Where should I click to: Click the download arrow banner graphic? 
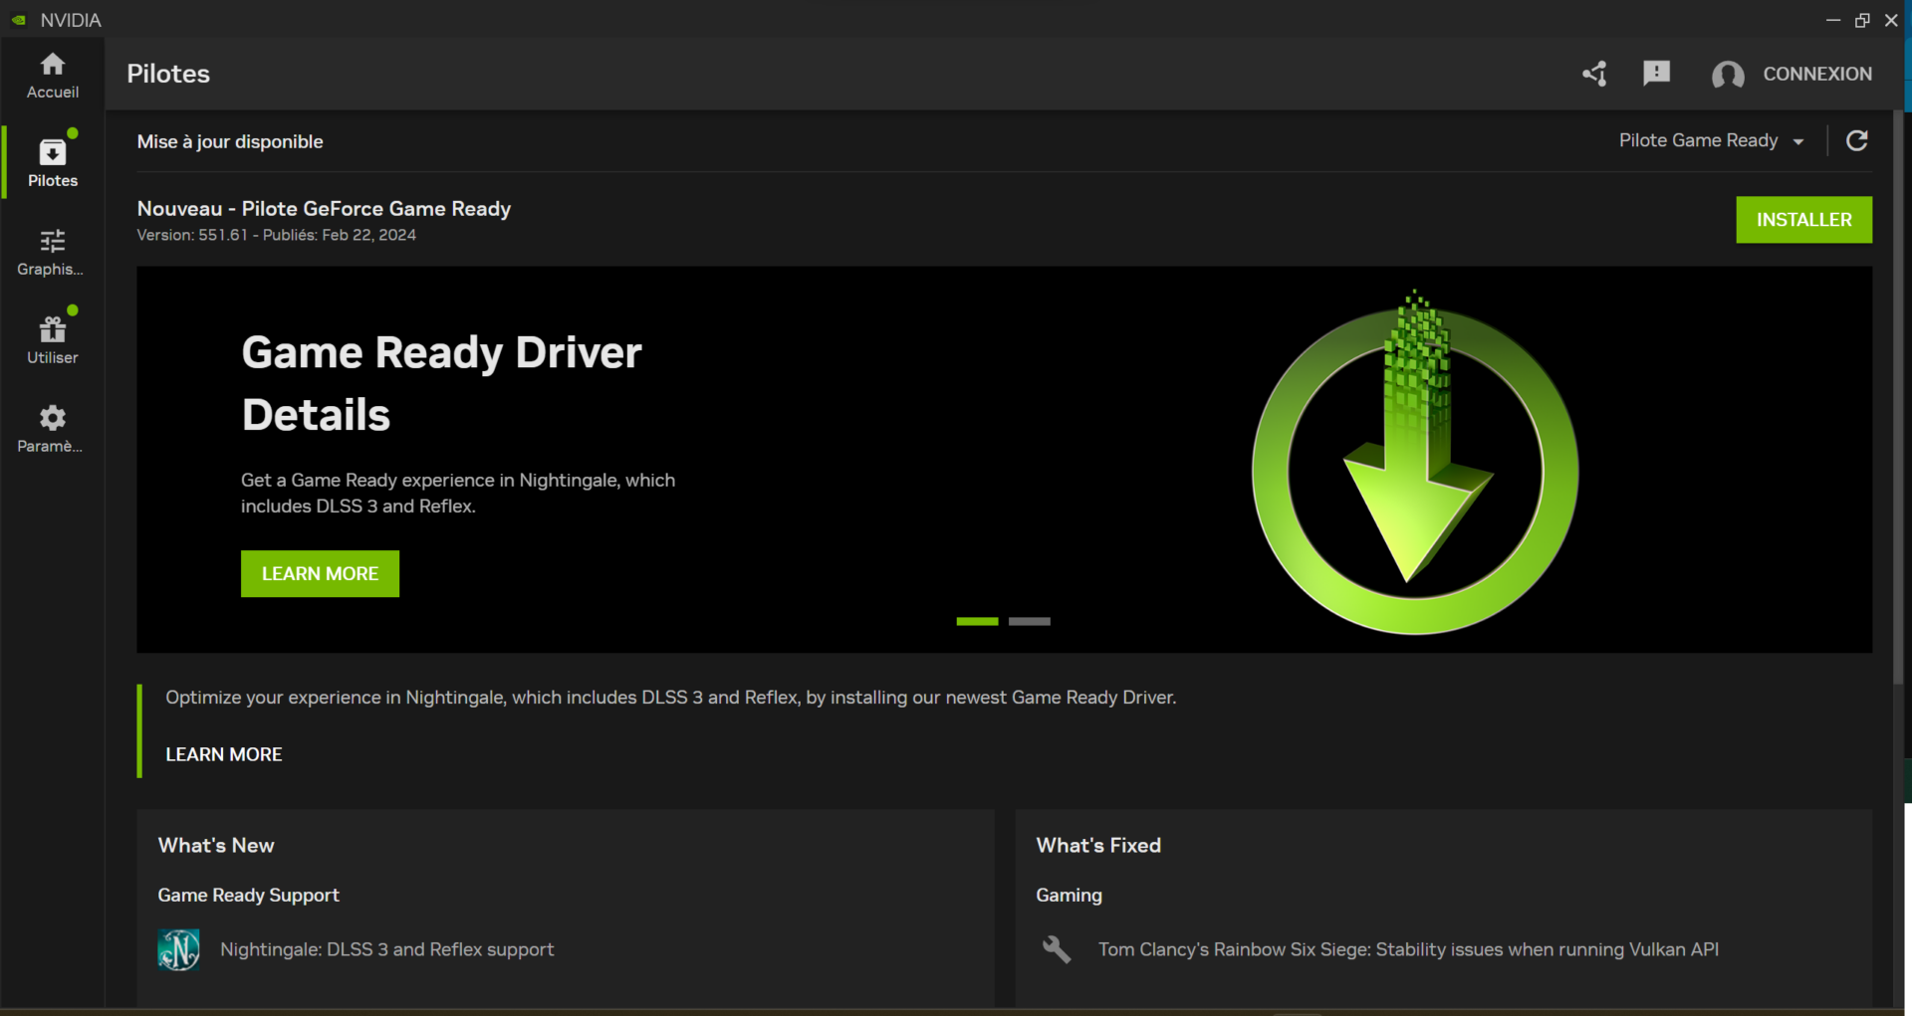point(1415,462)
